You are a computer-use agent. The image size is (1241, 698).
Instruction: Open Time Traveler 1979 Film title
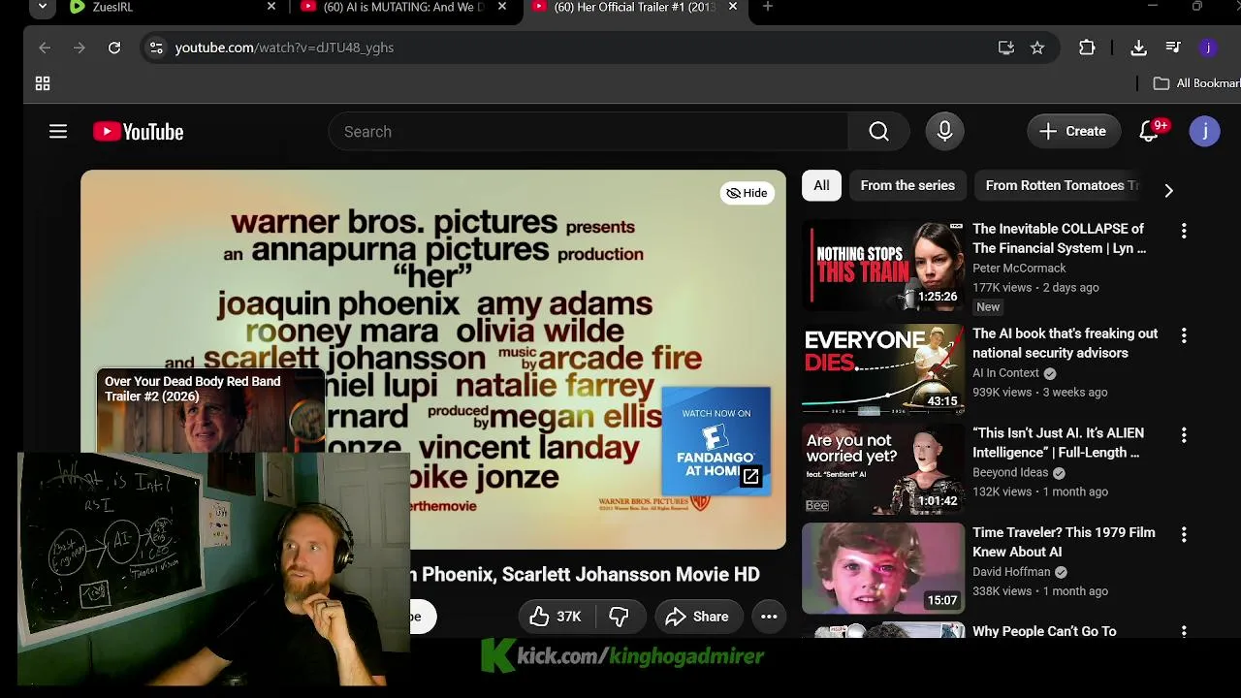(x=1064, y=542)
